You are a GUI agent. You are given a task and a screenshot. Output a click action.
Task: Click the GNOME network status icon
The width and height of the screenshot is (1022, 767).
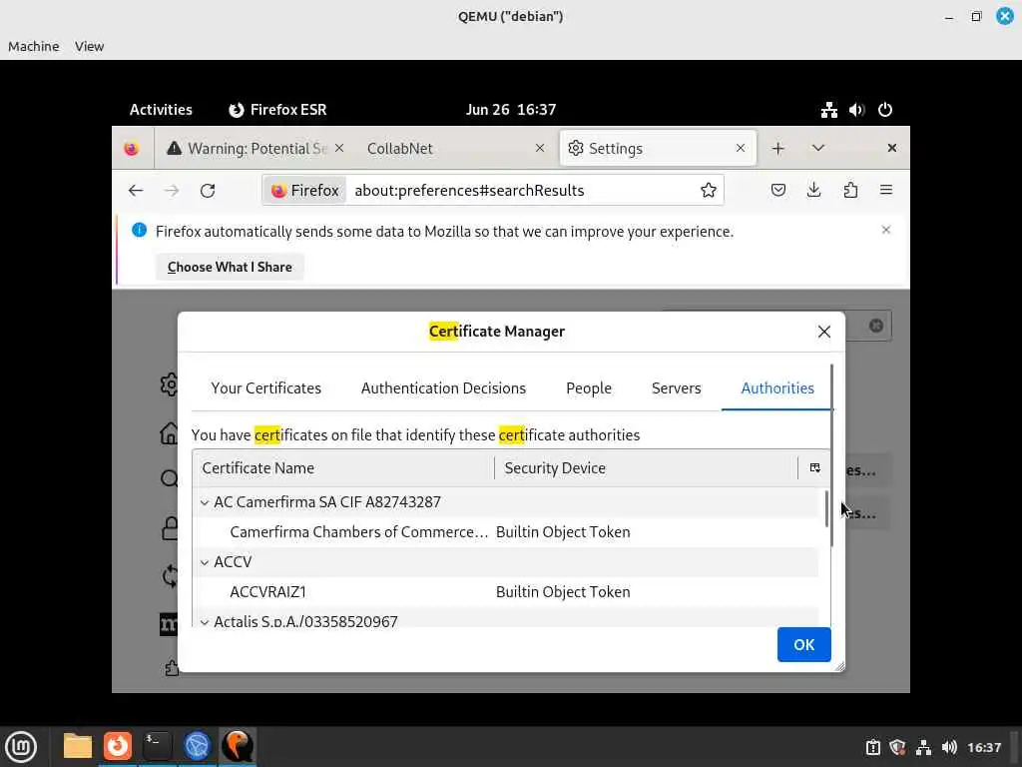pos(829,110)
